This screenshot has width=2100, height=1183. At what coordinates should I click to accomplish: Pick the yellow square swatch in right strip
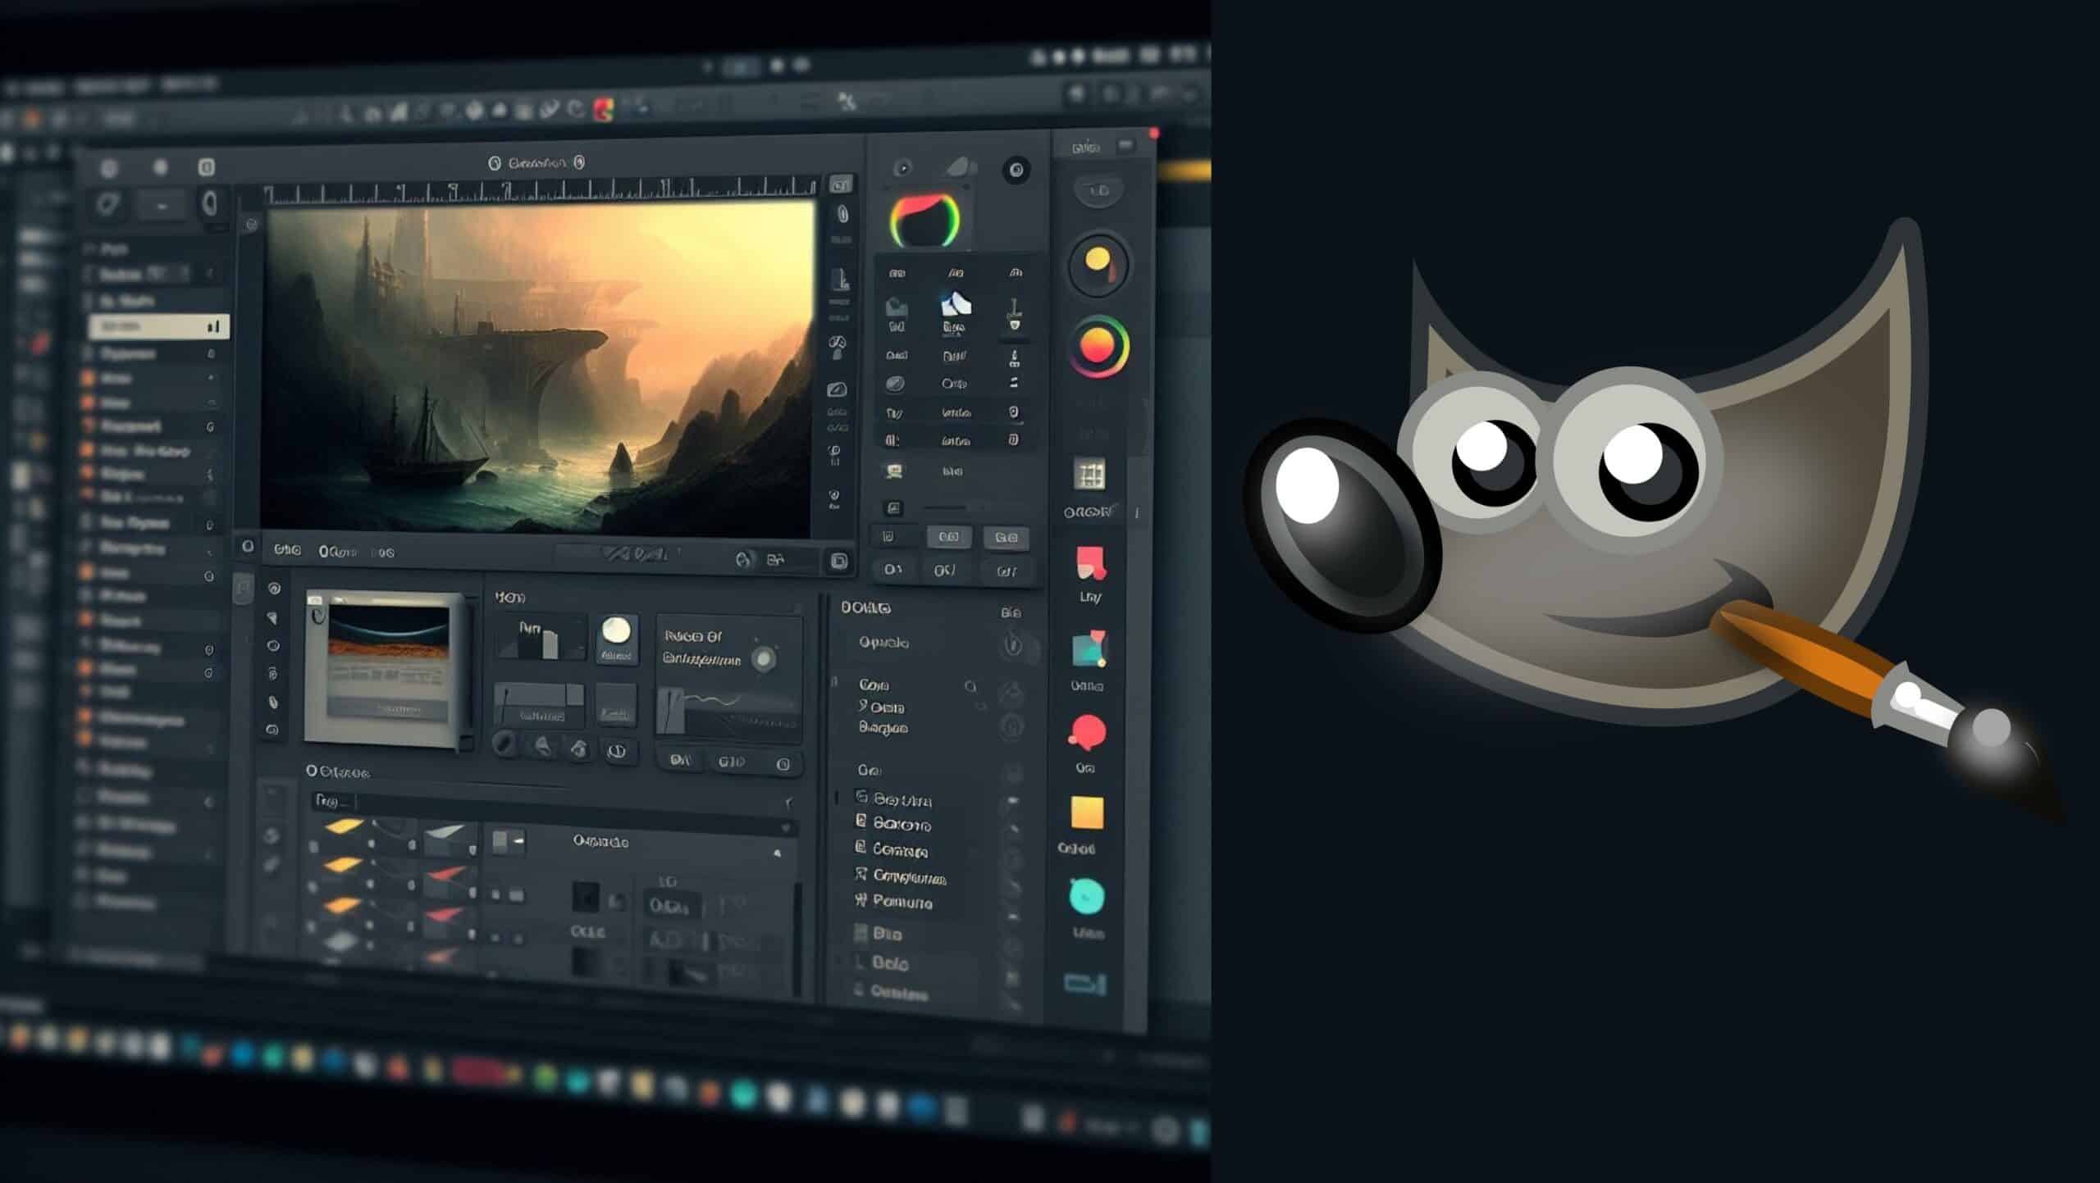coord(1087,813)
